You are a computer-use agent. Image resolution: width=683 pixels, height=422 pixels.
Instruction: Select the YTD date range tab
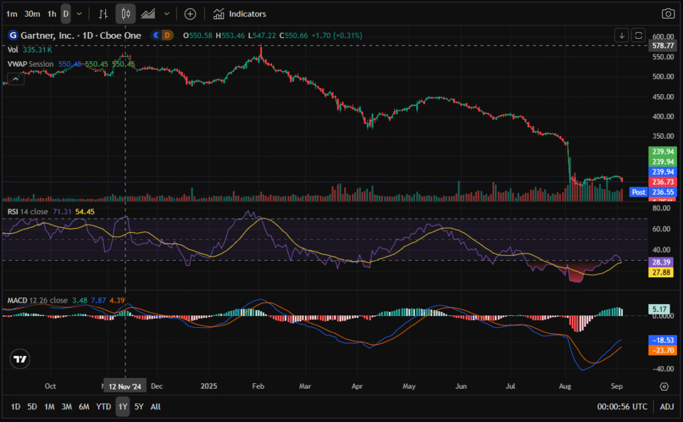pyautogui.click(x=103, y=406)
